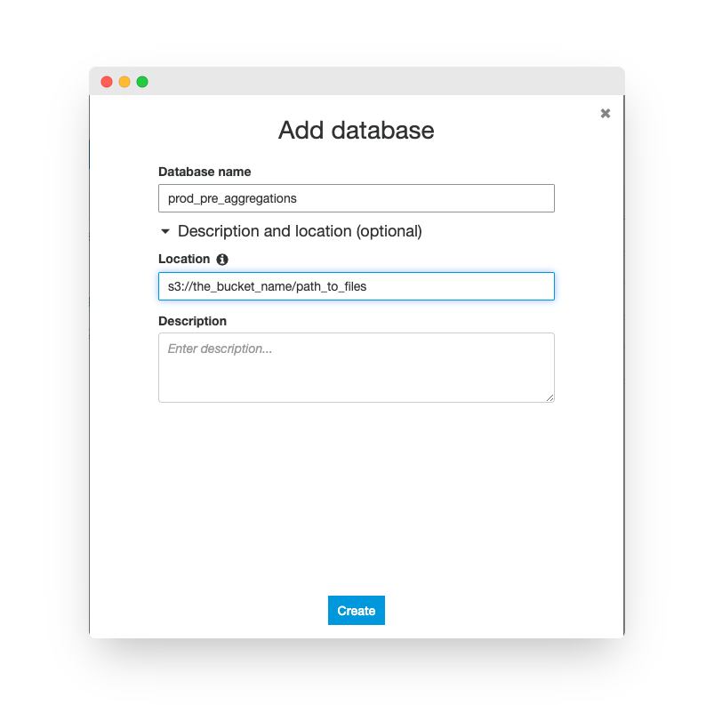Click the "Database name" field label

point(205,172)
